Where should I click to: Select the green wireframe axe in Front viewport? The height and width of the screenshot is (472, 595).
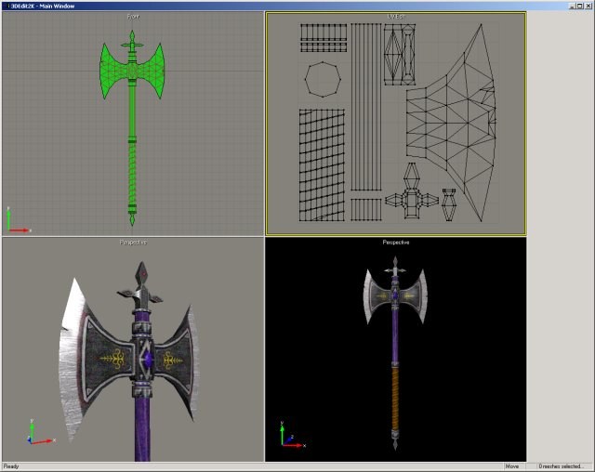point(132,128)
